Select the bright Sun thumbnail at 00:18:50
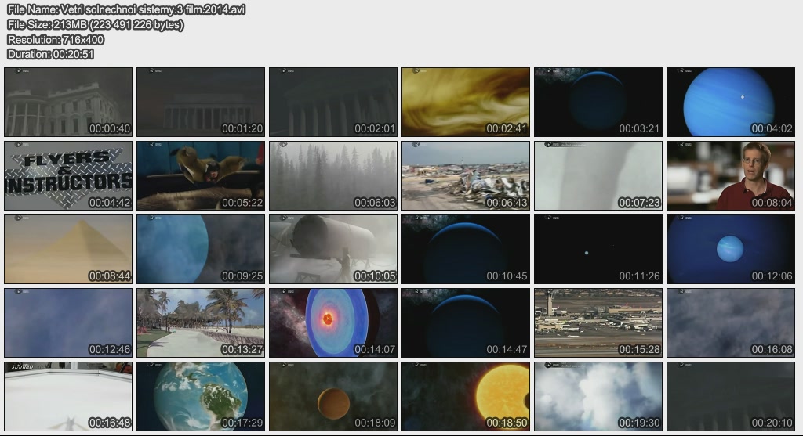Viewport: 803px width, 436px height. [x=466, y=396]
